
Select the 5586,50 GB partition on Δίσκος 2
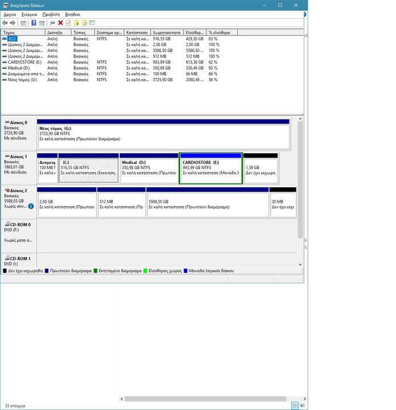coord(207,204)
